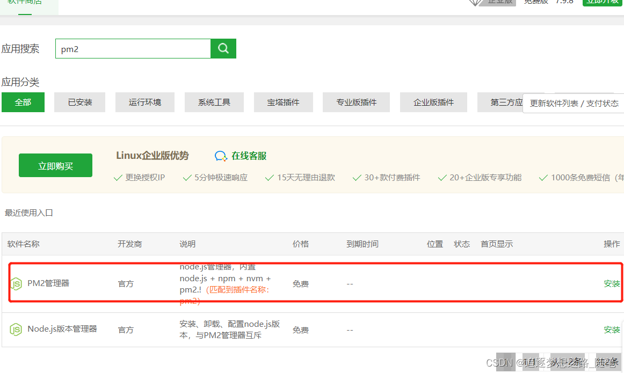Click 免费 price in Node.js版本管理器 row
Screen dimensions: 624x373
tap(301, 330)
